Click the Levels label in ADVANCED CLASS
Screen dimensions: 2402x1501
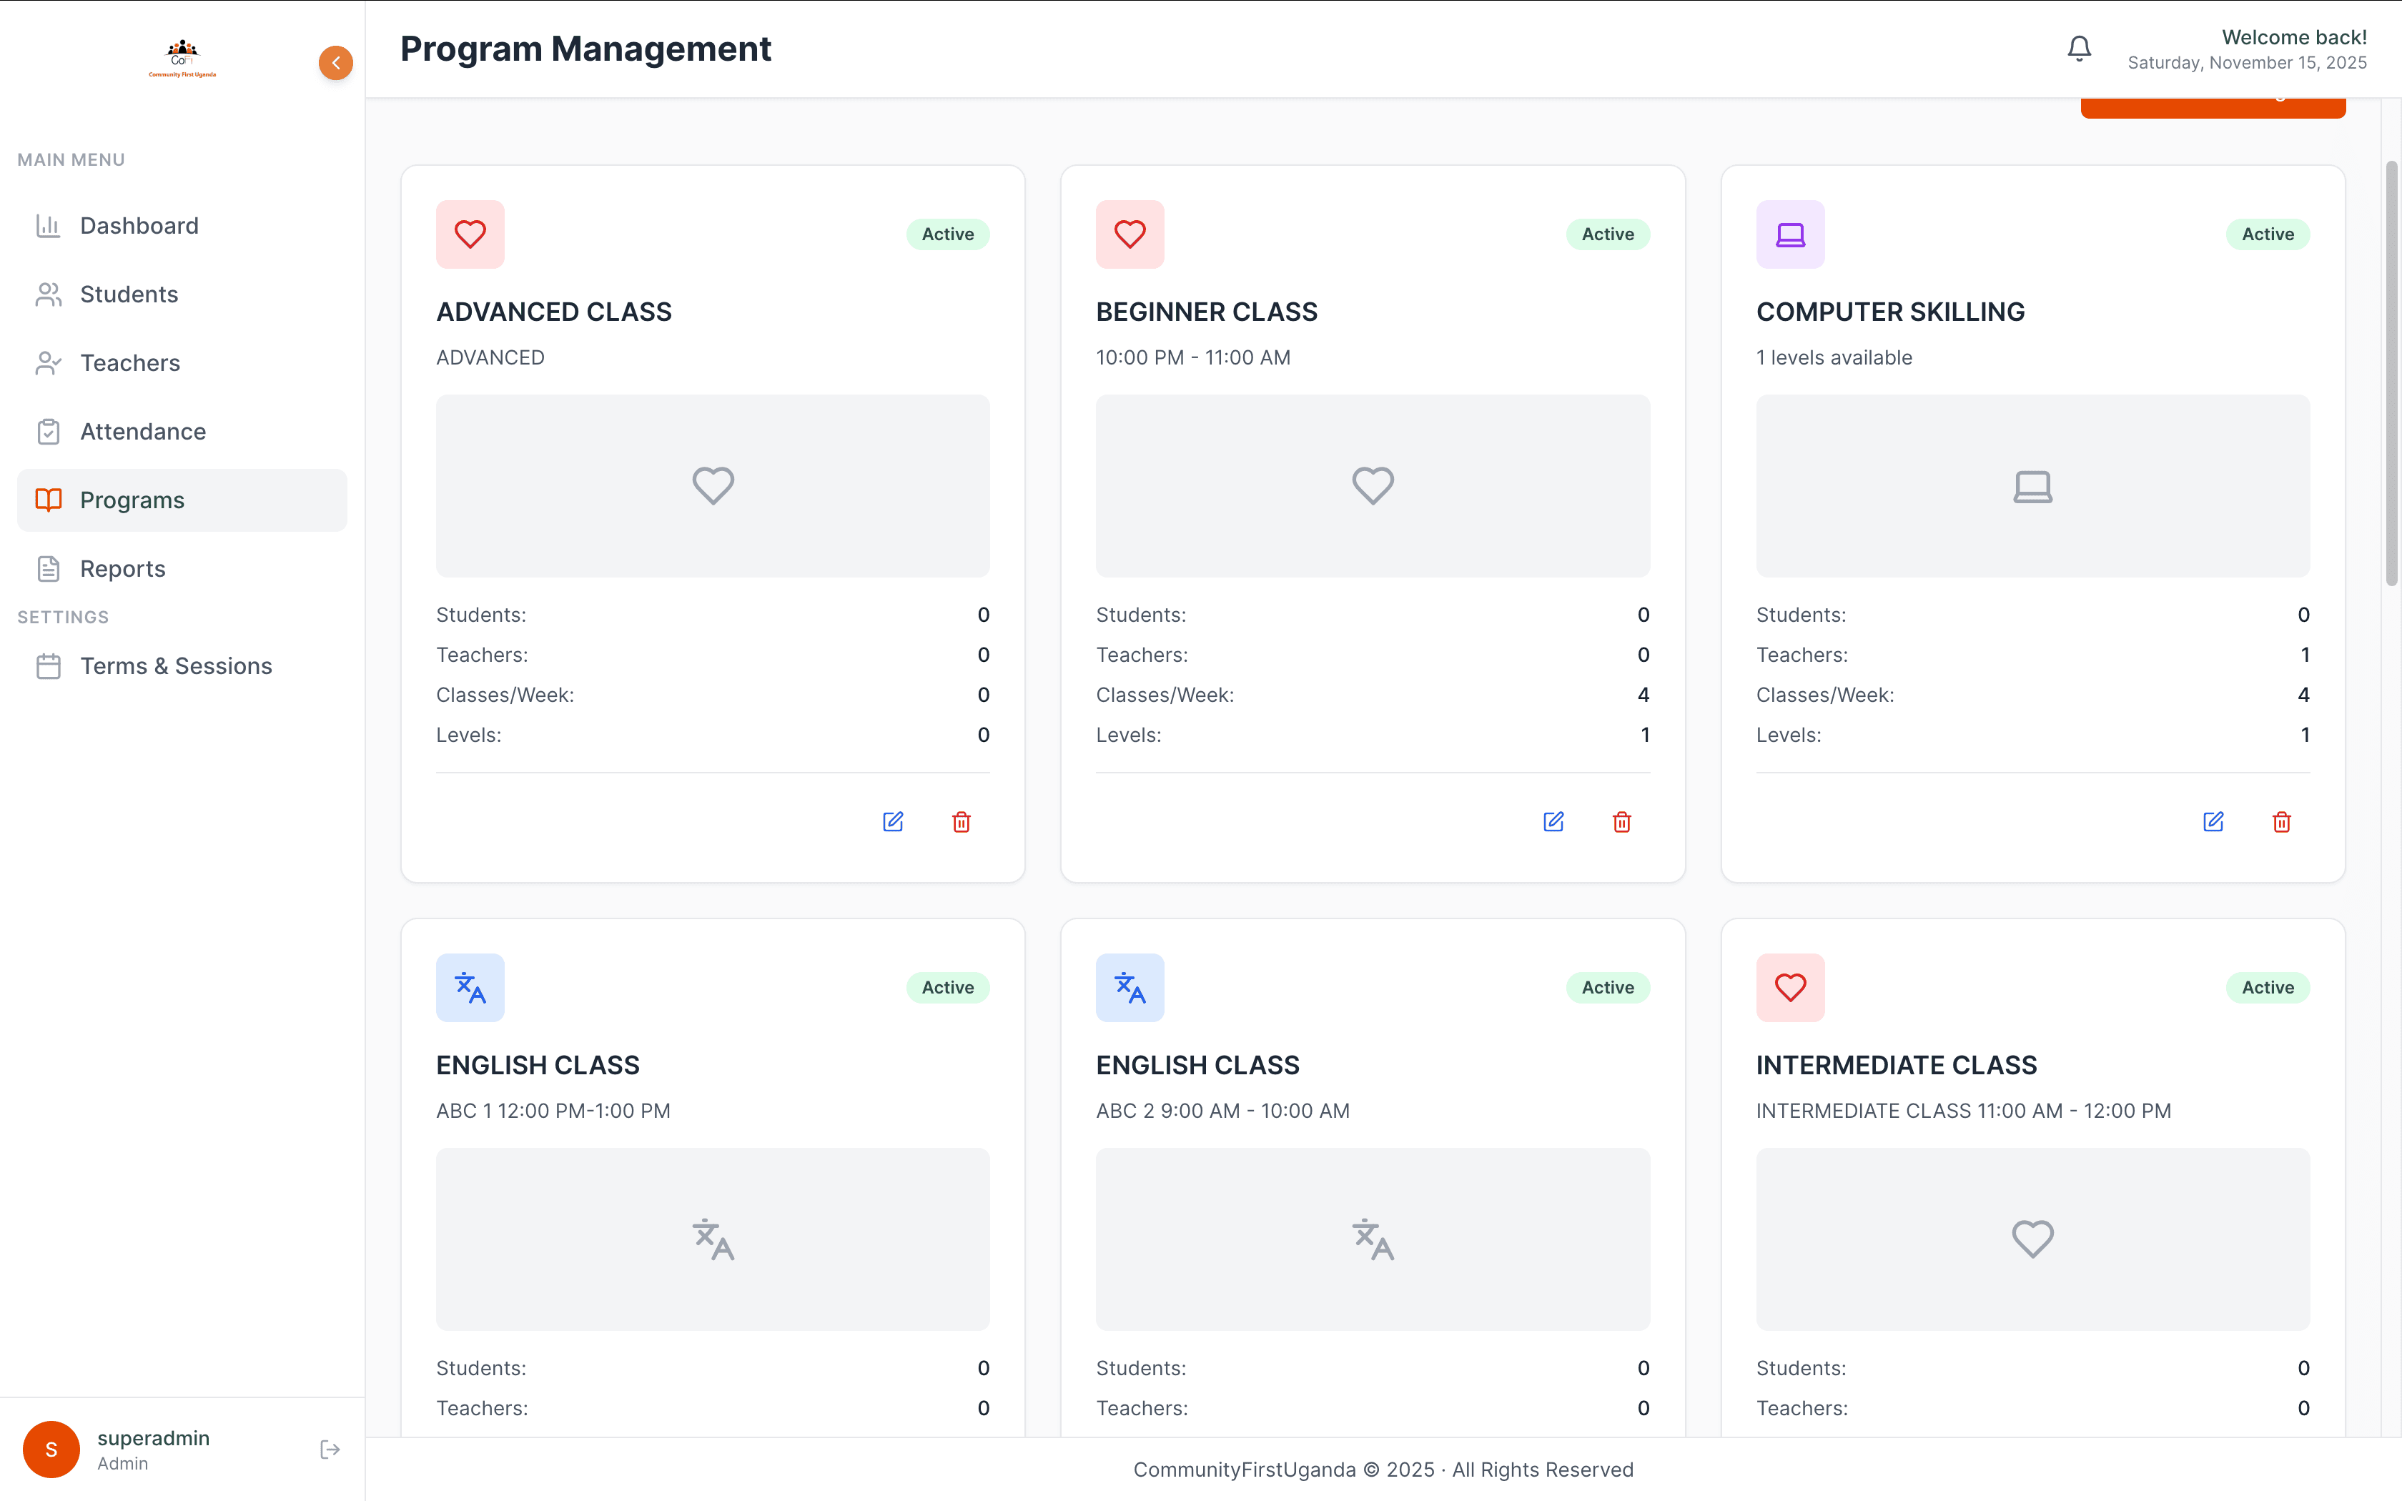pos(468,735)
